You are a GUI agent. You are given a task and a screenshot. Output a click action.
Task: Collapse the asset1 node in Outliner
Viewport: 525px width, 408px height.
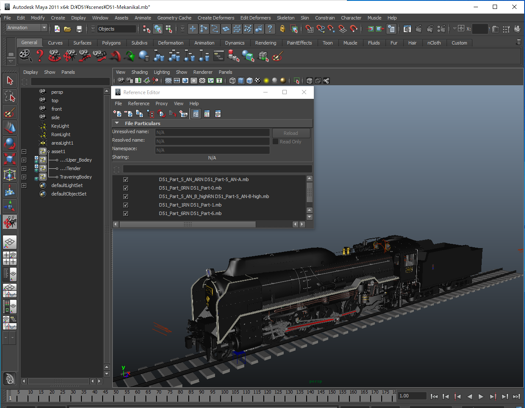point(24,151)
